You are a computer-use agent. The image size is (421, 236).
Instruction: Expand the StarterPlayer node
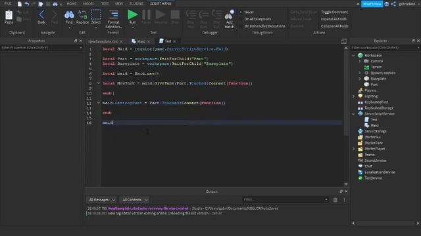coord(354,149)
